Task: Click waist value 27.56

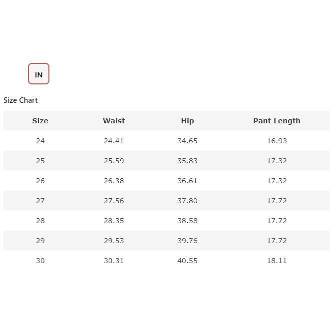Action: point(114,201)
